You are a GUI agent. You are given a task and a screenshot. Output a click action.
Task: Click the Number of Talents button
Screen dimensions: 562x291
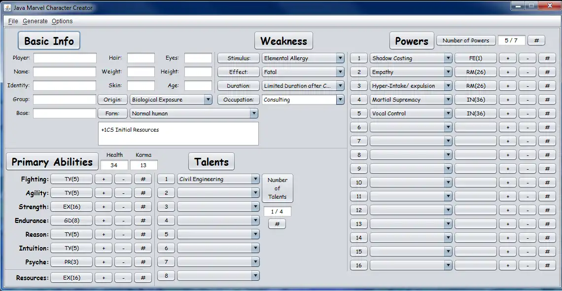pos(278,188)
